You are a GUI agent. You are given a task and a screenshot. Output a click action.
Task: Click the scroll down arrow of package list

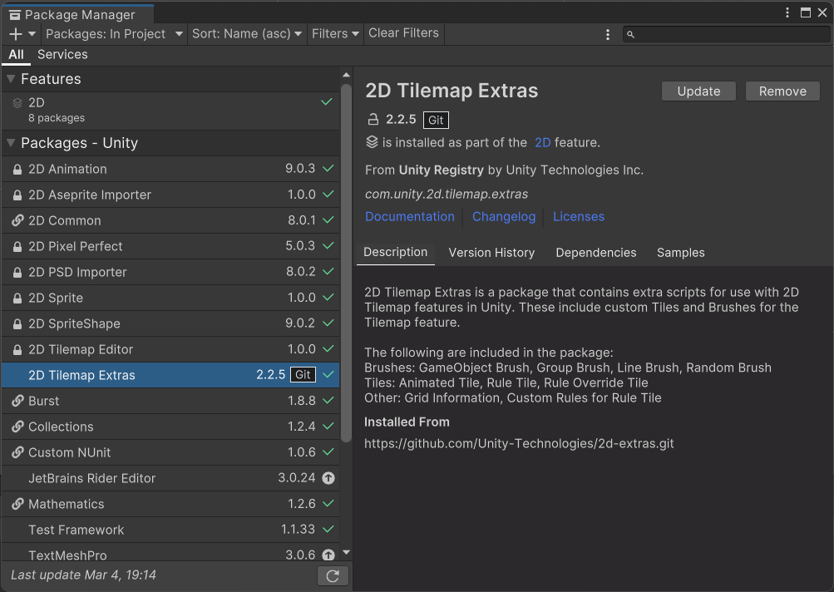346,553
